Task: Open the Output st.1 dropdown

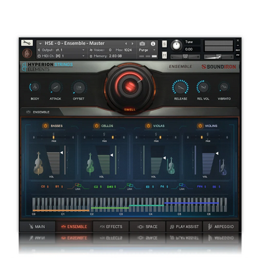Action: 61,50
